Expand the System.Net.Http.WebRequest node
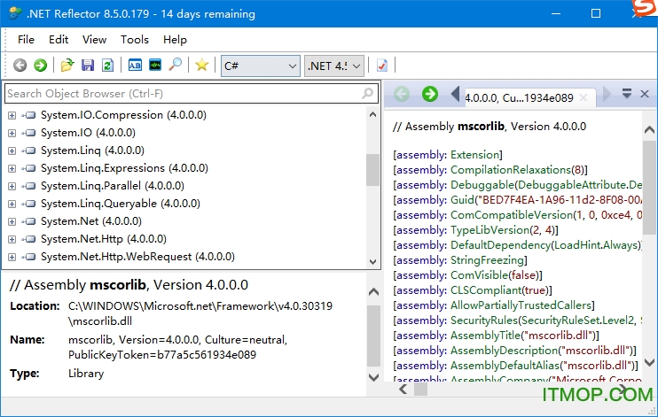The height and width of the screenshot is (417, 658). (12, 257)
